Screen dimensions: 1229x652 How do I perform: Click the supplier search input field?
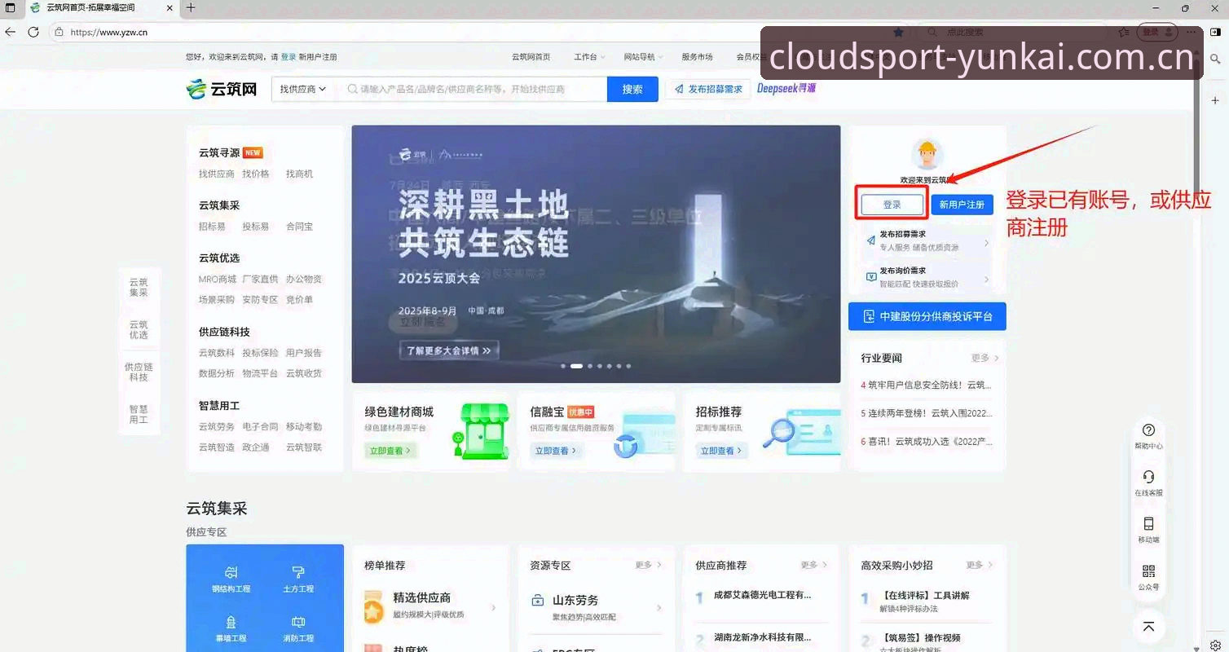coord(474,89)
